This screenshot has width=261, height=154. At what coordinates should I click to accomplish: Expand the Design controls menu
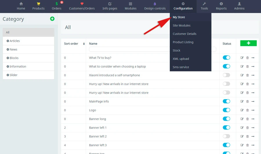tap(155, 6)
